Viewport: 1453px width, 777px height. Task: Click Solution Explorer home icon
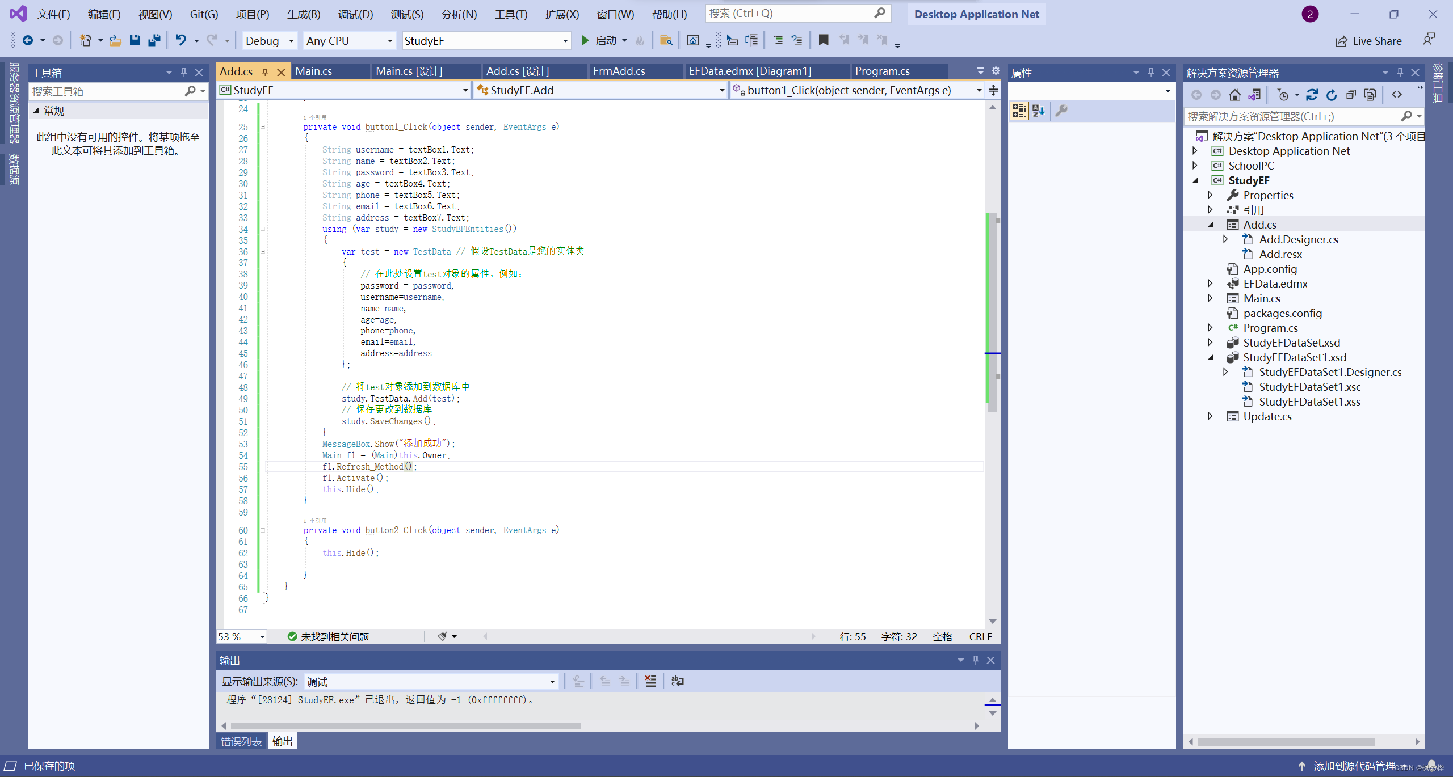pos(1234,95)
